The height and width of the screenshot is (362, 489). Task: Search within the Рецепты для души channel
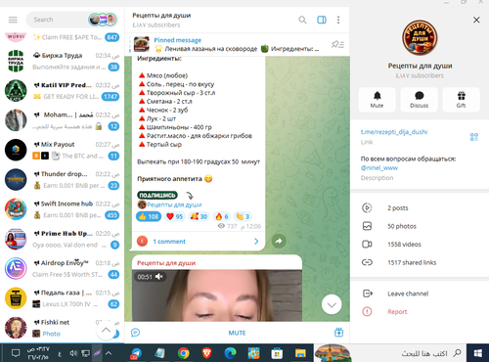(x=302, y=20)
